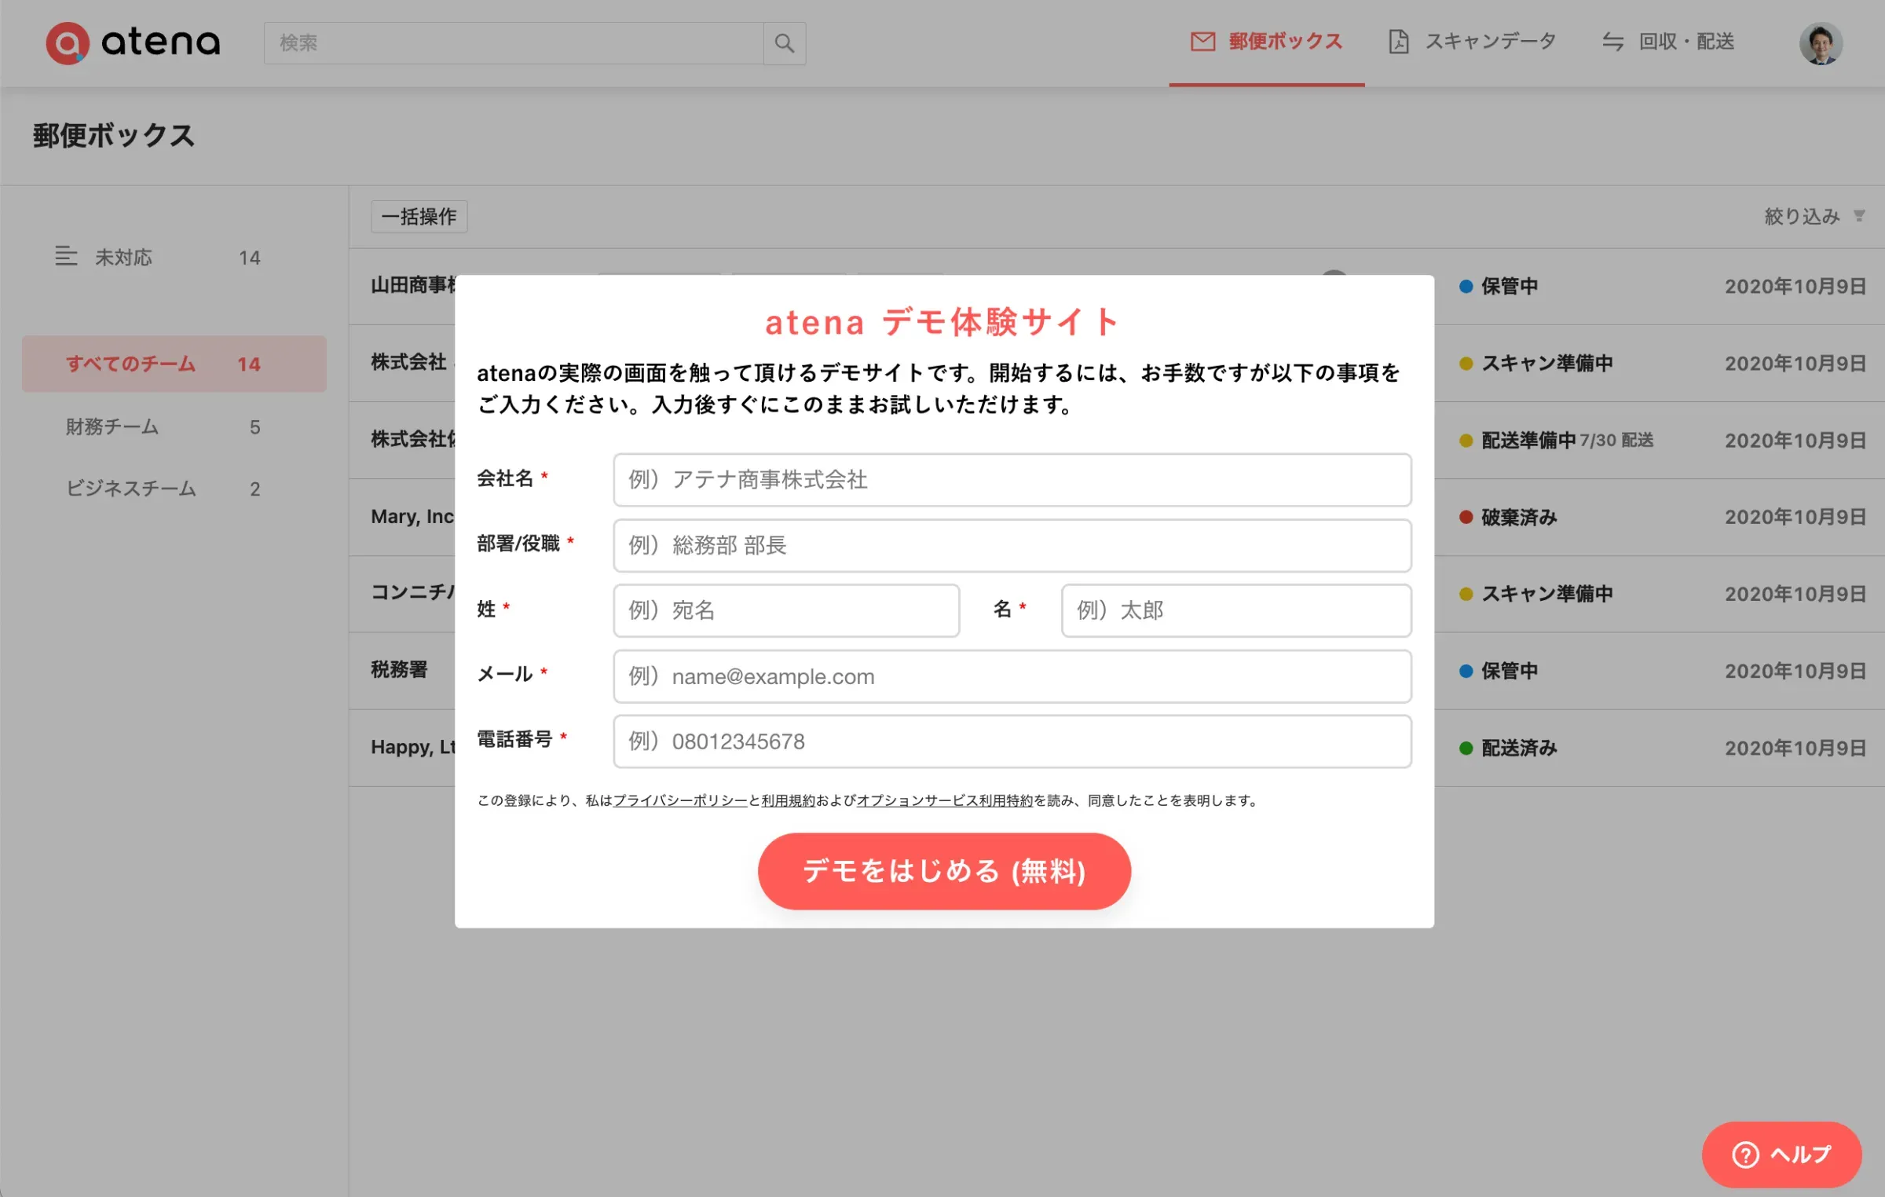Image resolution: width=1885 pixels, height=1197 pixels.
Task: Click the green 配送済み status dot
Action: (1466, 748)
